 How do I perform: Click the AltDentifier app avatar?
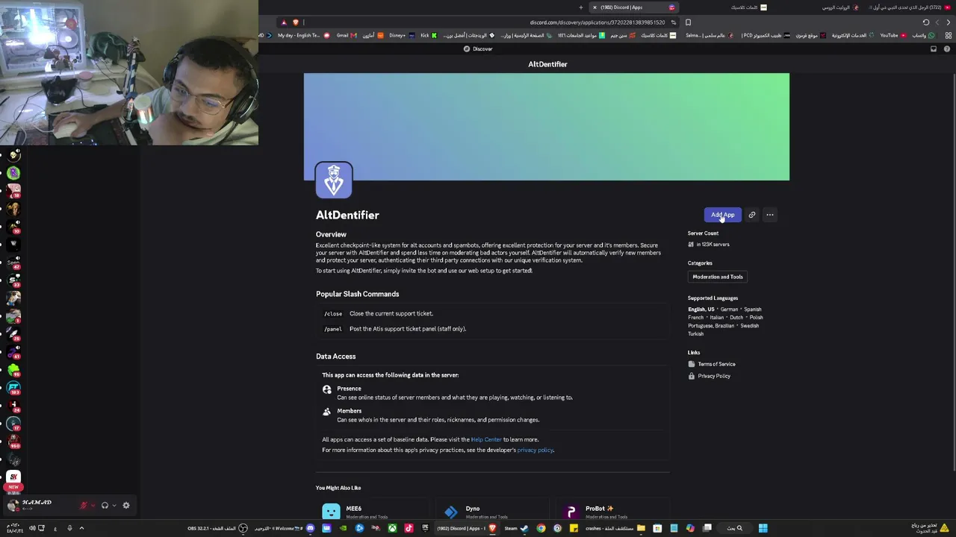tap(334, 180)
